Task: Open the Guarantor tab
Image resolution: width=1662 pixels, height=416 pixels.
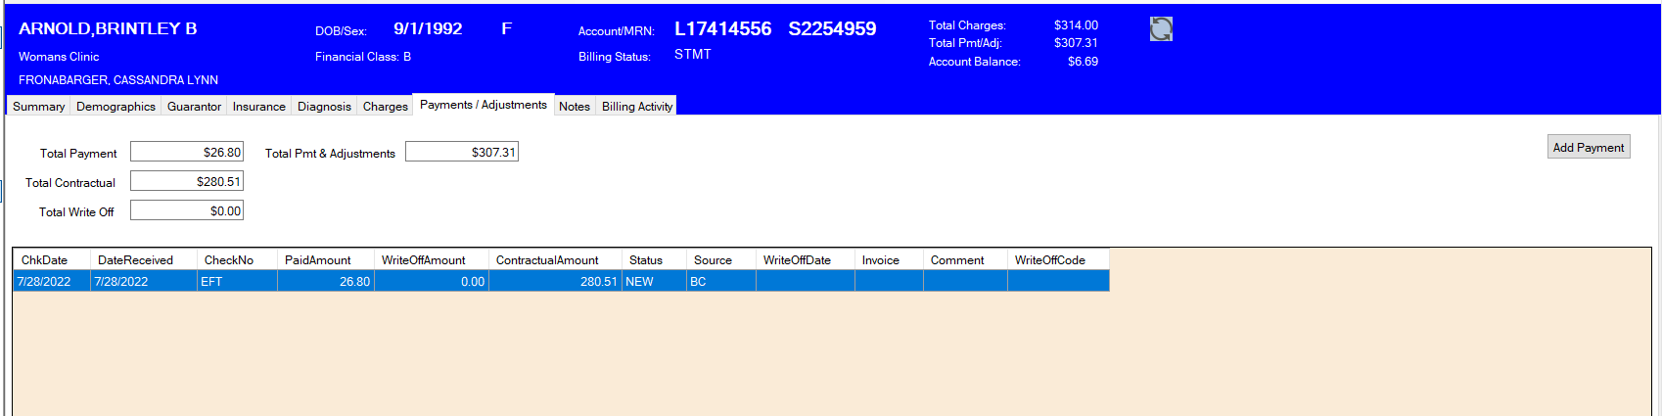Action: tap(194, 106)
